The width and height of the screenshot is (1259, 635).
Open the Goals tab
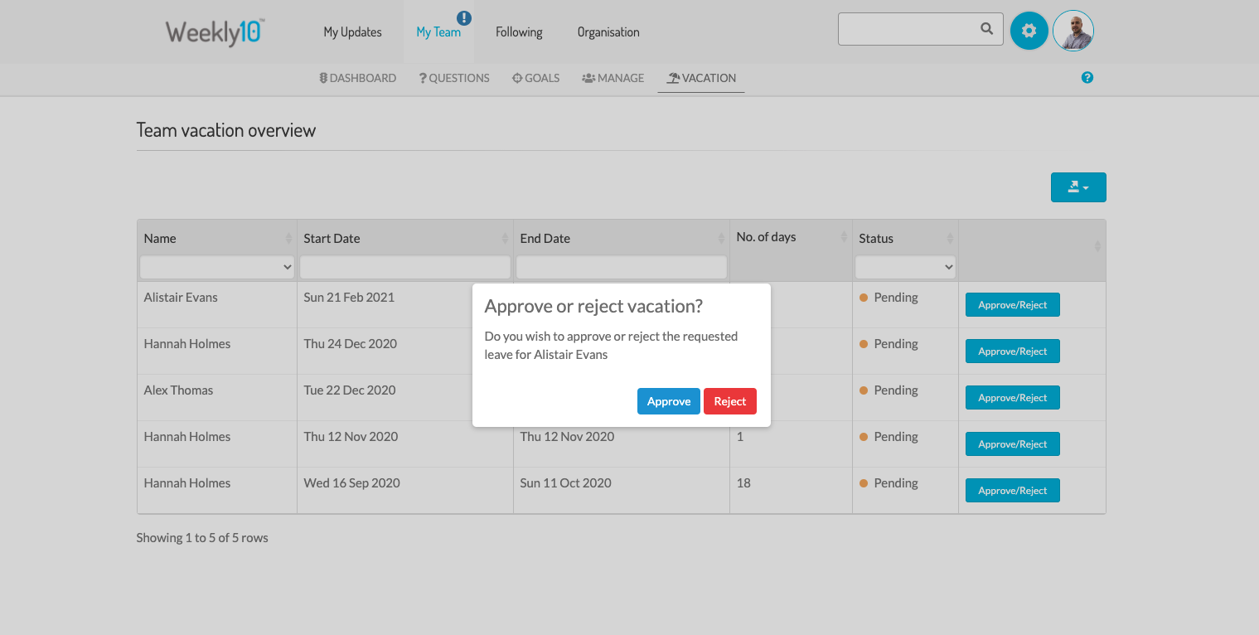[535, 78]
